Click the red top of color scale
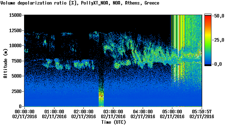The height and width of the screenshot is (136, 232). 208,17
